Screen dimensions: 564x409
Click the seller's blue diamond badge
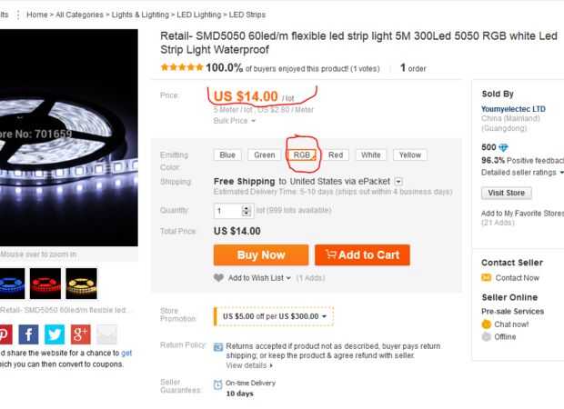point(504,147)
